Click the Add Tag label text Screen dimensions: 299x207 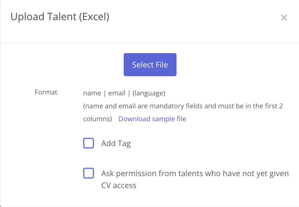[x=116, y=143]
